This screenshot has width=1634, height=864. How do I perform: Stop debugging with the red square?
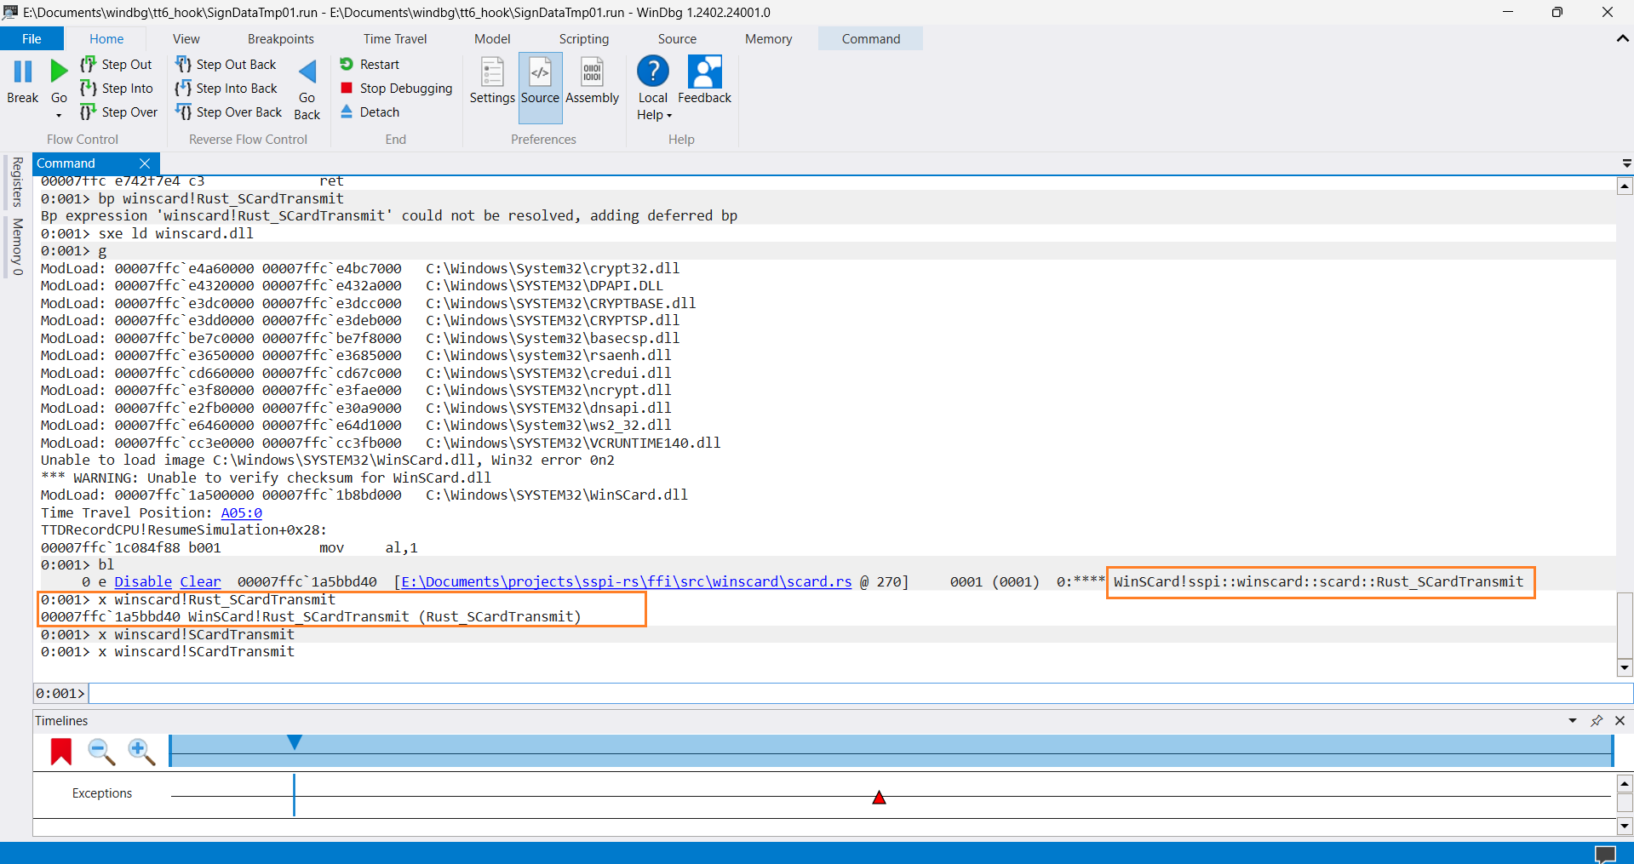pyautogui.click(x=347, y=89)
